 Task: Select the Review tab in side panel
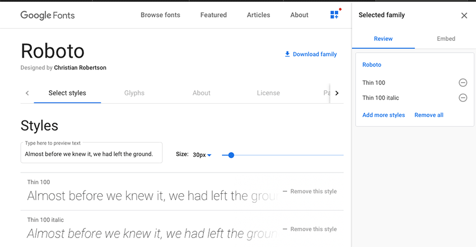click(383, 39)
